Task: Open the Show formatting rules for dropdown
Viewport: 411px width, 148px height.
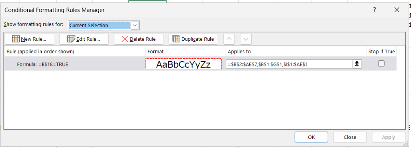Action: click(135, 25)
